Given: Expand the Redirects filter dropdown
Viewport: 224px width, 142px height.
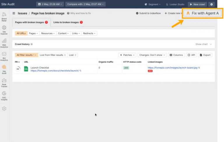Looking at the screenshot, I should [x=89, y=33].
